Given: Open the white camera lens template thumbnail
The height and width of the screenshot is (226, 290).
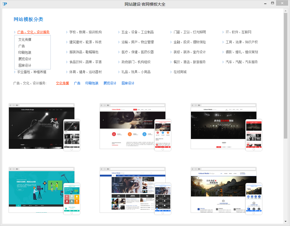Looking at the screenshot, I should tap(132, 126).
